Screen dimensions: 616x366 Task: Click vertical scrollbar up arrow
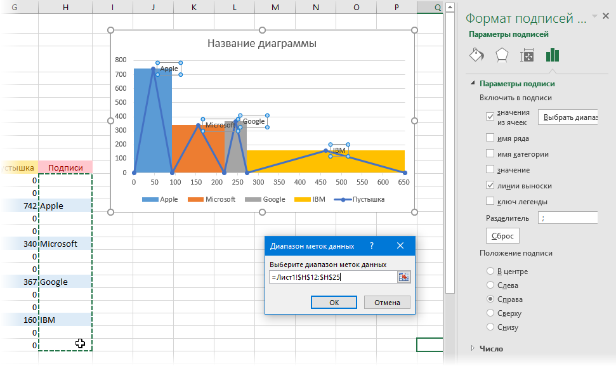pyautogui.click(x=450, y=7)
